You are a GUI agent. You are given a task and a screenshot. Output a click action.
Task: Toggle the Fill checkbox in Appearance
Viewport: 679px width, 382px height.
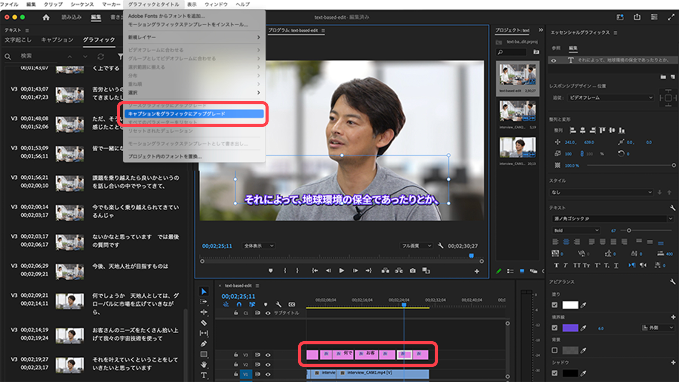click(x=555, y=305)
